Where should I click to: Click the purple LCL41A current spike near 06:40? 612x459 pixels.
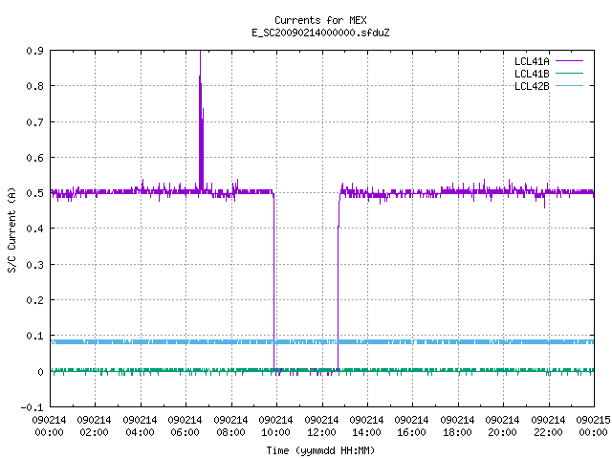201,121
